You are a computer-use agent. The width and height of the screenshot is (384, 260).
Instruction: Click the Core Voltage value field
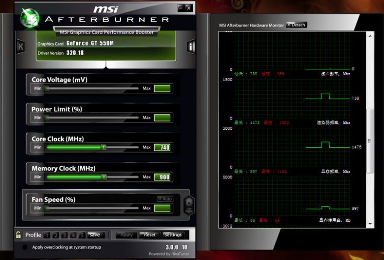pyautogui.click(x=162, y=88)
